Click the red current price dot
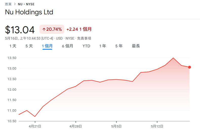 189,67
